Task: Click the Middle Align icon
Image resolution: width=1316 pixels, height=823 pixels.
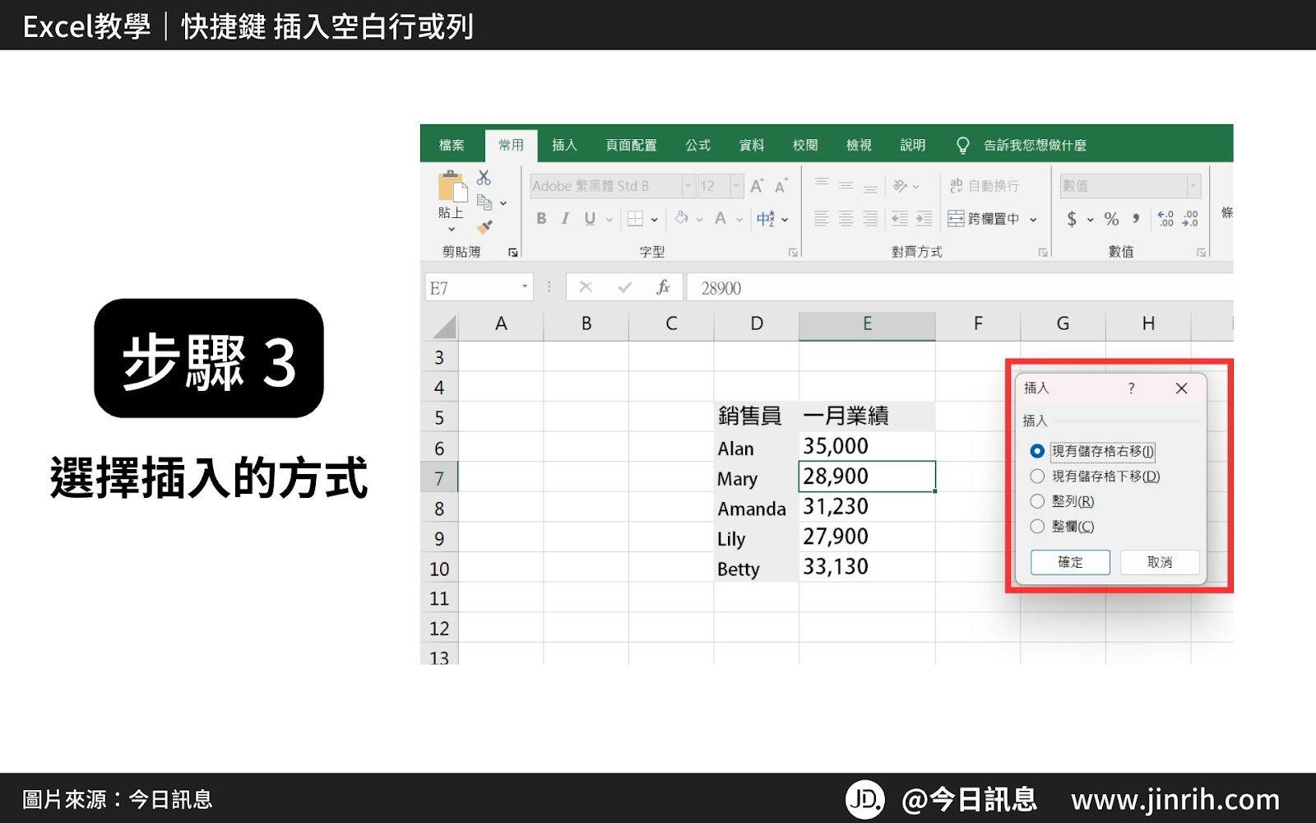Action: pyautogui.click(x=846, y=186)
